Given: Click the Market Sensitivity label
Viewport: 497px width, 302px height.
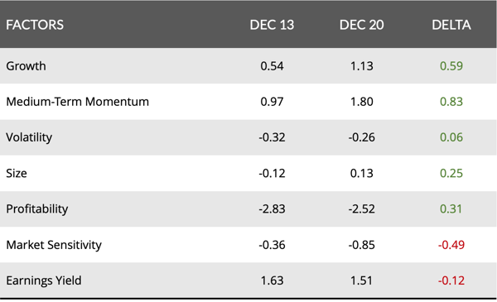Looking at the screenshot, I should coord(54,245).
